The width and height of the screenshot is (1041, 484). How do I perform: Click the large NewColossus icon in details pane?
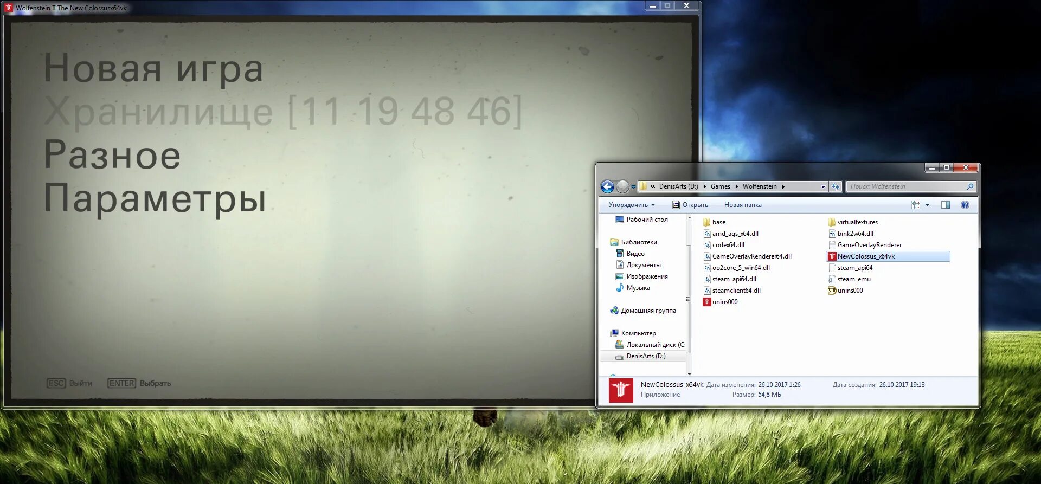click(x=621, y=390)
